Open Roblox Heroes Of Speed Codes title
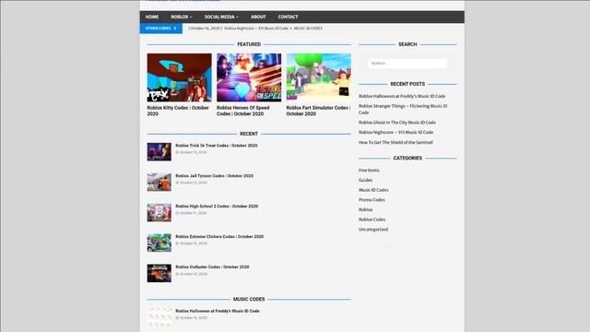 click(x=243, y=111)
